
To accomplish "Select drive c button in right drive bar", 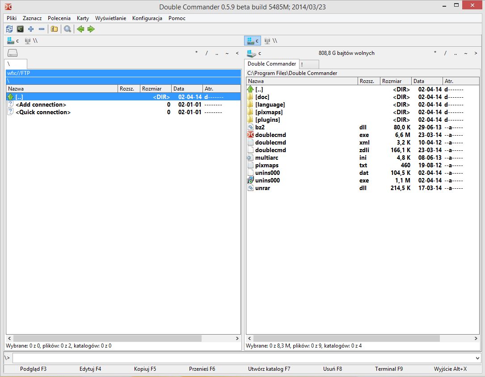I will (x=253, y=41).
